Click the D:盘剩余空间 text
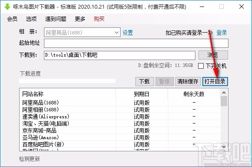 pos(165,65)
